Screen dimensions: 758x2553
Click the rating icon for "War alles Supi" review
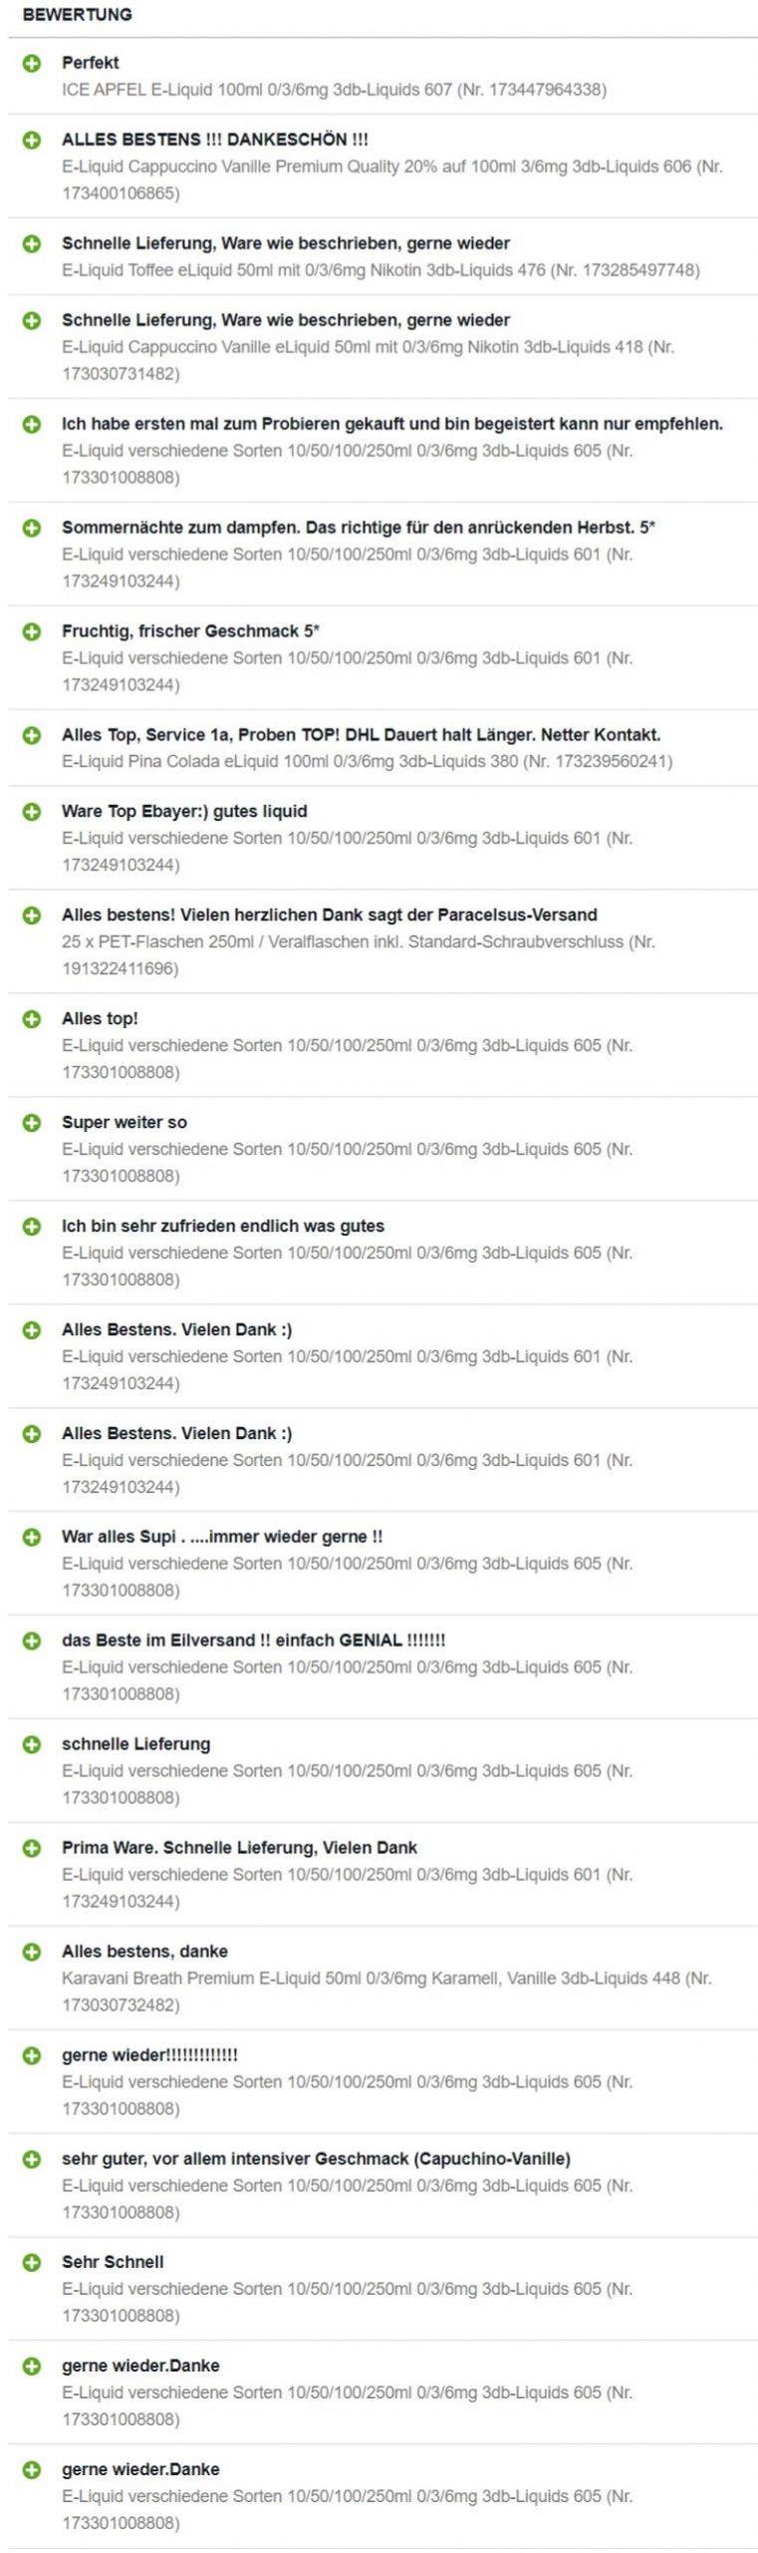coord(32,1538)
